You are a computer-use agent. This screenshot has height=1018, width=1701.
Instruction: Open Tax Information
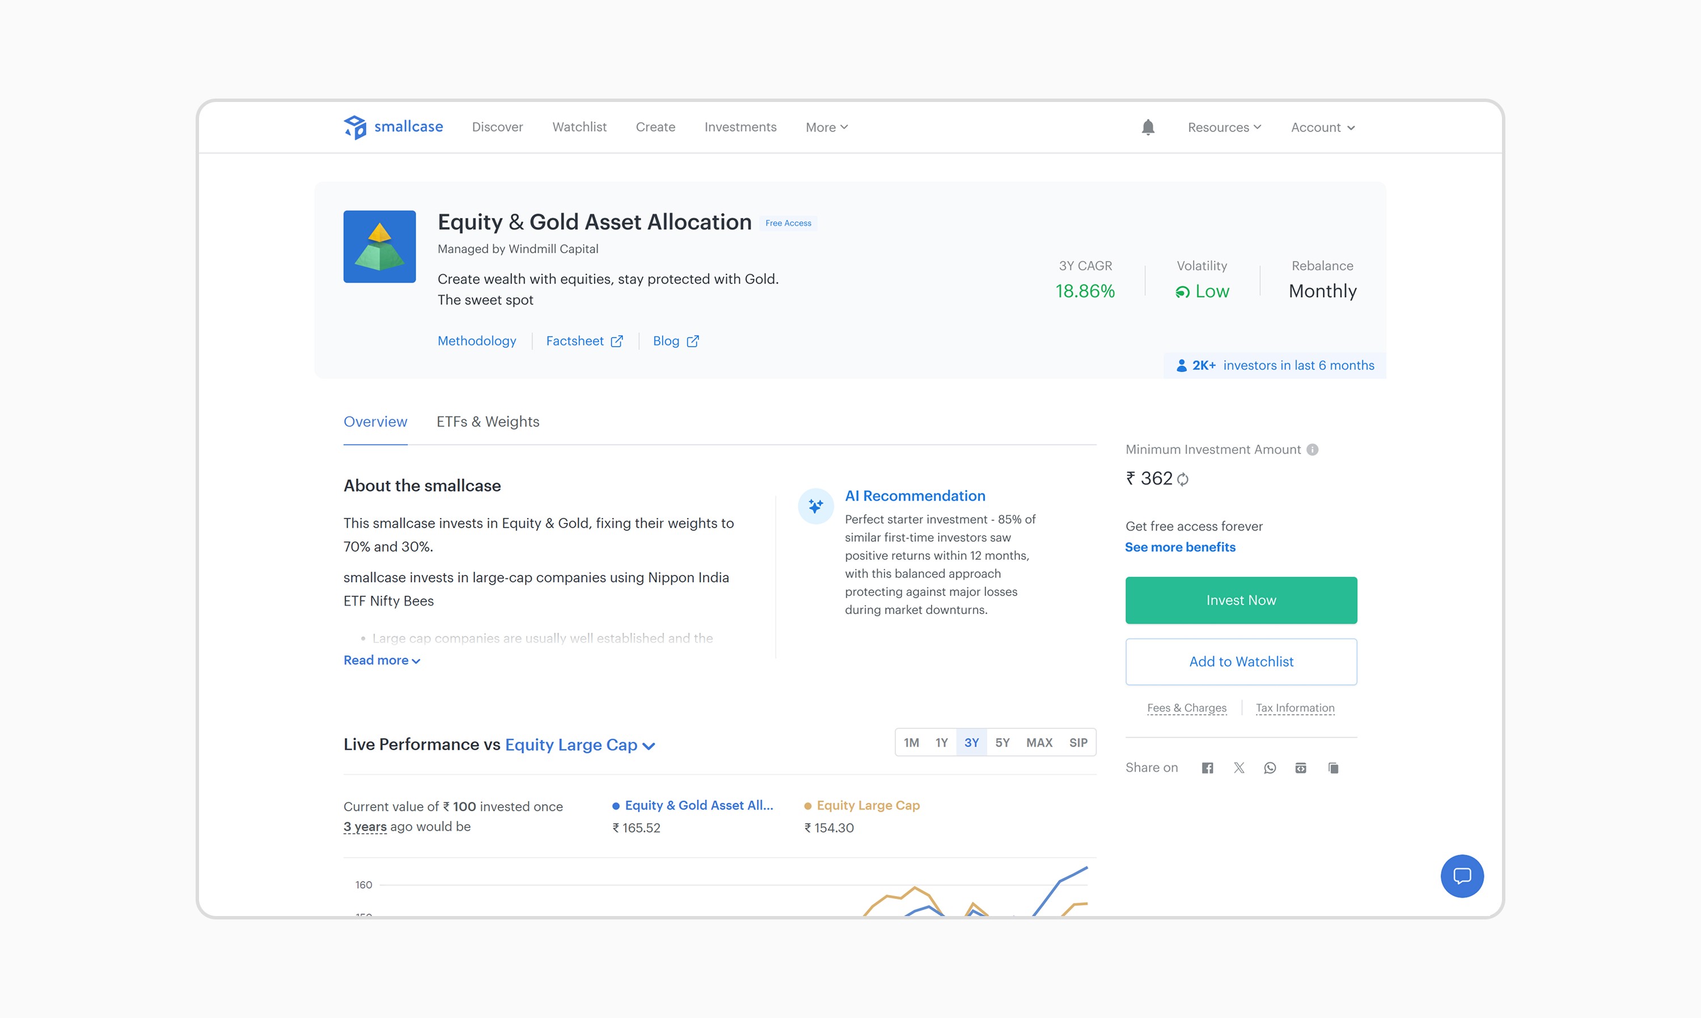1294,707
